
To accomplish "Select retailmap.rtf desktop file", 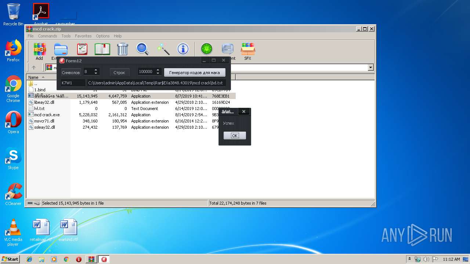I will 41,230.
